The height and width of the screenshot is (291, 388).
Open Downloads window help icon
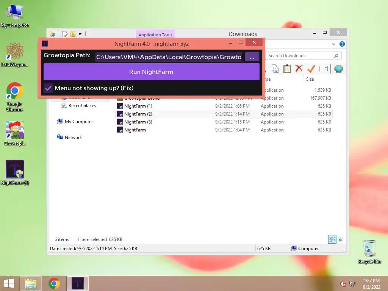click(342, 44)
